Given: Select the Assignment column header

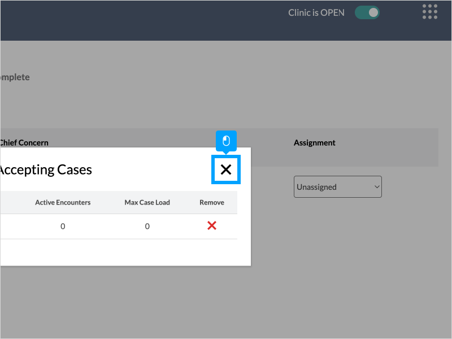Looking at the screenshot, I should point(314,143).
